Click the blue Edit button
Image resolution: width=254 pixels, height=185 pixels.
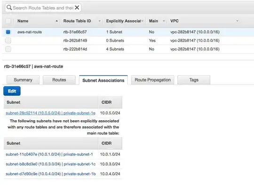[12, 91]
